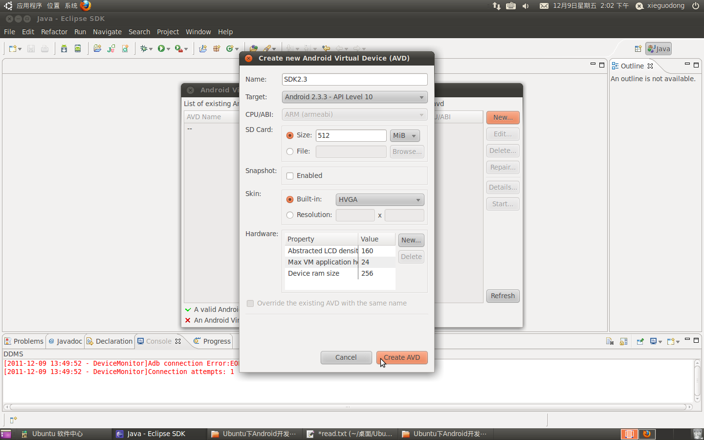Click New Java Package toolbar icon
The image size is (704, 440).
click(x=217, y=48)
